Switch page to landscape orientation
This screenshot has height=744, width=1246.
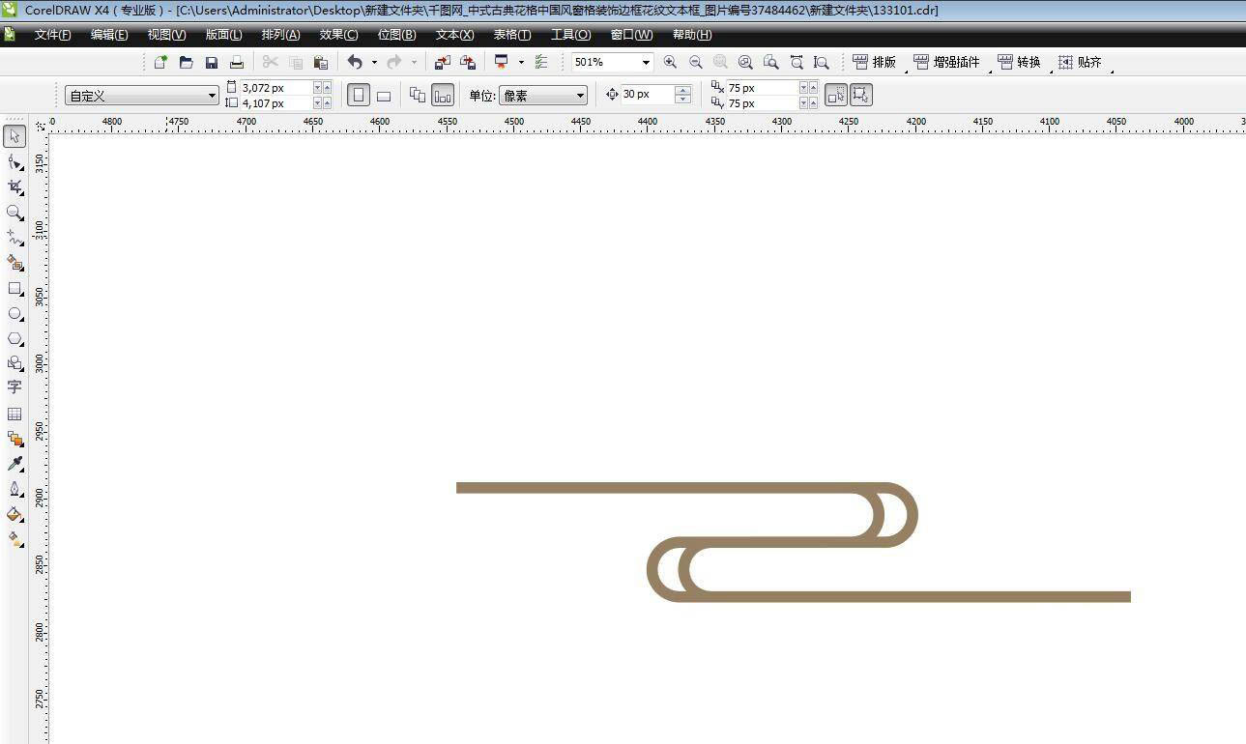click(384, 96)
